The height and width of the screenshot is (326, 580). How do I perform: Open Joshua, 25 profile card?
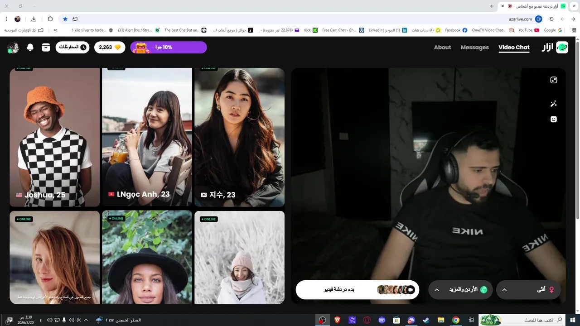54,137
